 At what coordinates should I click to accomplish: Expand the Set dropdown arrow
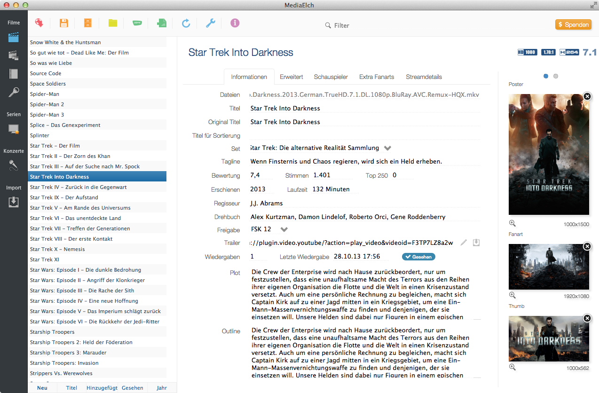pyautogui.click(x=387, y=148)
